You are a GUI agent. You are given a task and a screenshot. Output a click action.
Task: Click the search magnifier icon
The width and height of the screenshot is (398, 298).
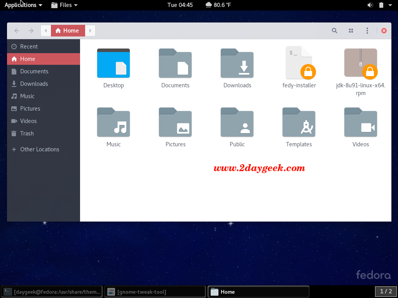pyautogui.click(x=335, y=31)
